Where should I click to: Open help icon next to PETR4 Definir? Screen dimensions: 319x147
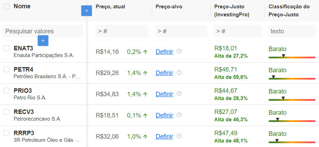179,72
